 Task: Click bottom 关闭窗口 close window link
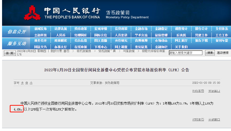point(214,120)
